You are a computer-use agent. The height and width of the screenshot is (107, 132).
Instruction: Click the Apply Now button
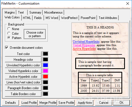coord(85,103)
